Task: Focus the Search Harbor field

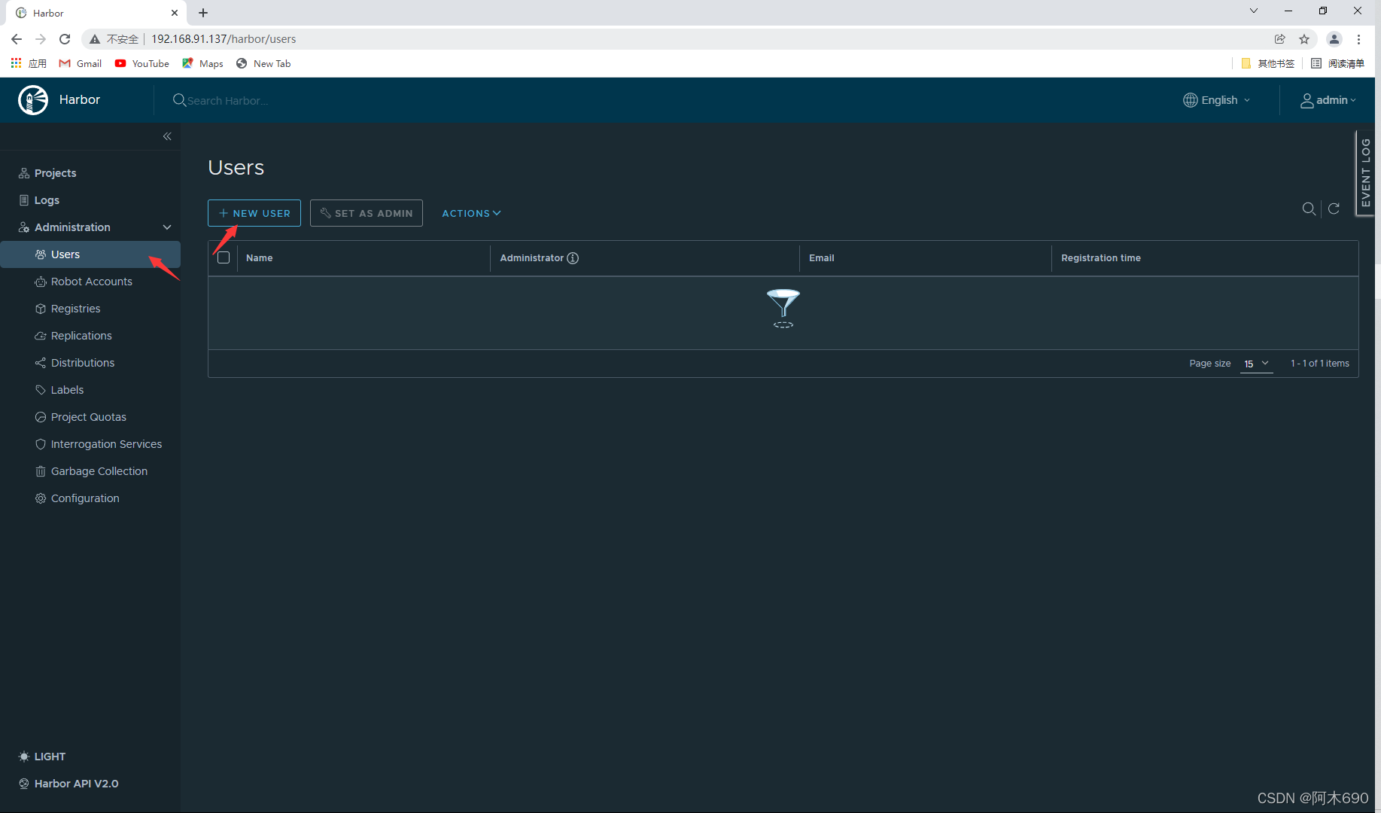Action: 301,100
